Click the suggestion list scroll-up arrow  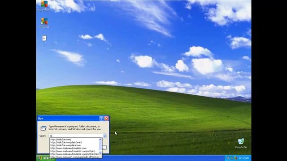pos(100,140)
